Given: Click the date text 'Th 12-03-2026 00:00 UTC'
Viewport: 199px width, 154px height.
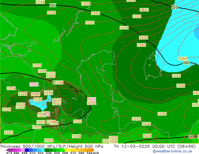Looking at the screenshot, I should click(x=145, y=146).
